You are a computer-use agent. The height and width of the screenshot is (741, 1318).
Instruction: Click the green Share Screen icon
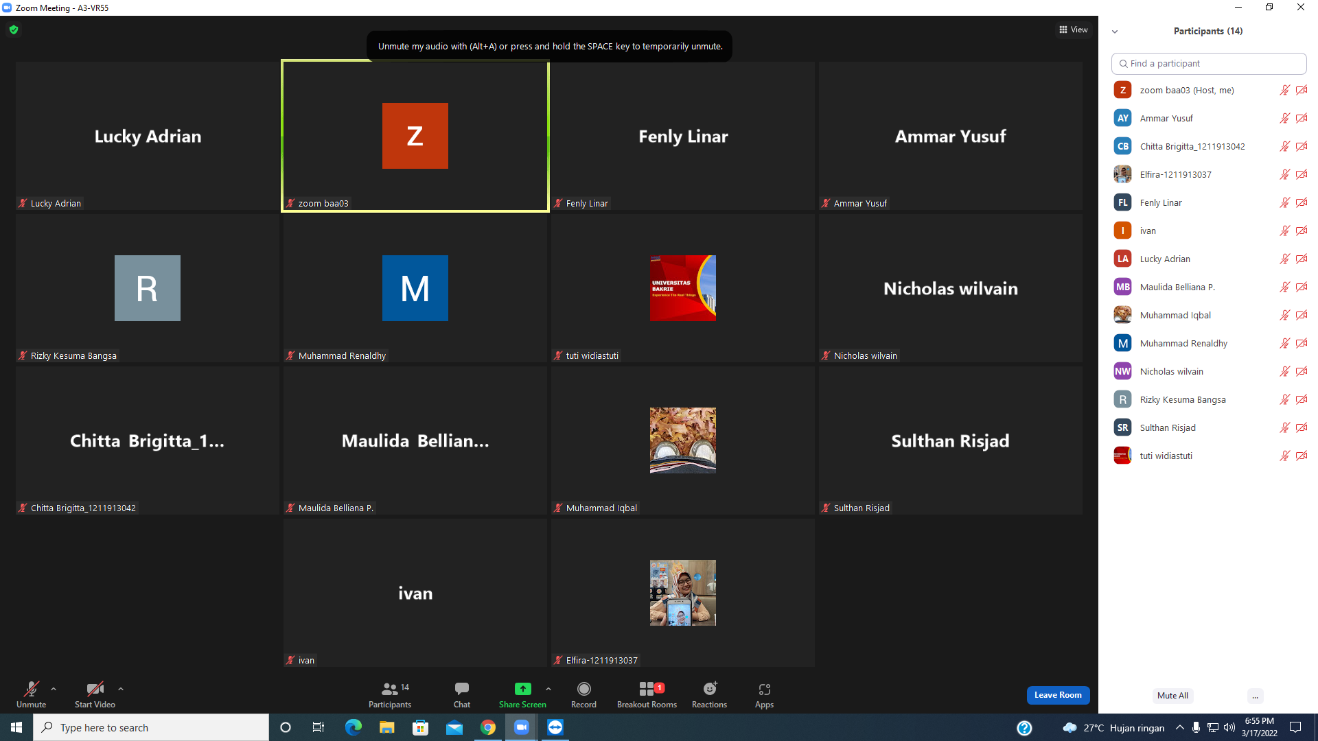click(x=523, y=689)
